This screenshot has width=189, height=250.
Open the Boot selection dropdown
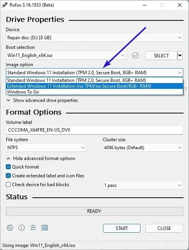coord(66,55)
